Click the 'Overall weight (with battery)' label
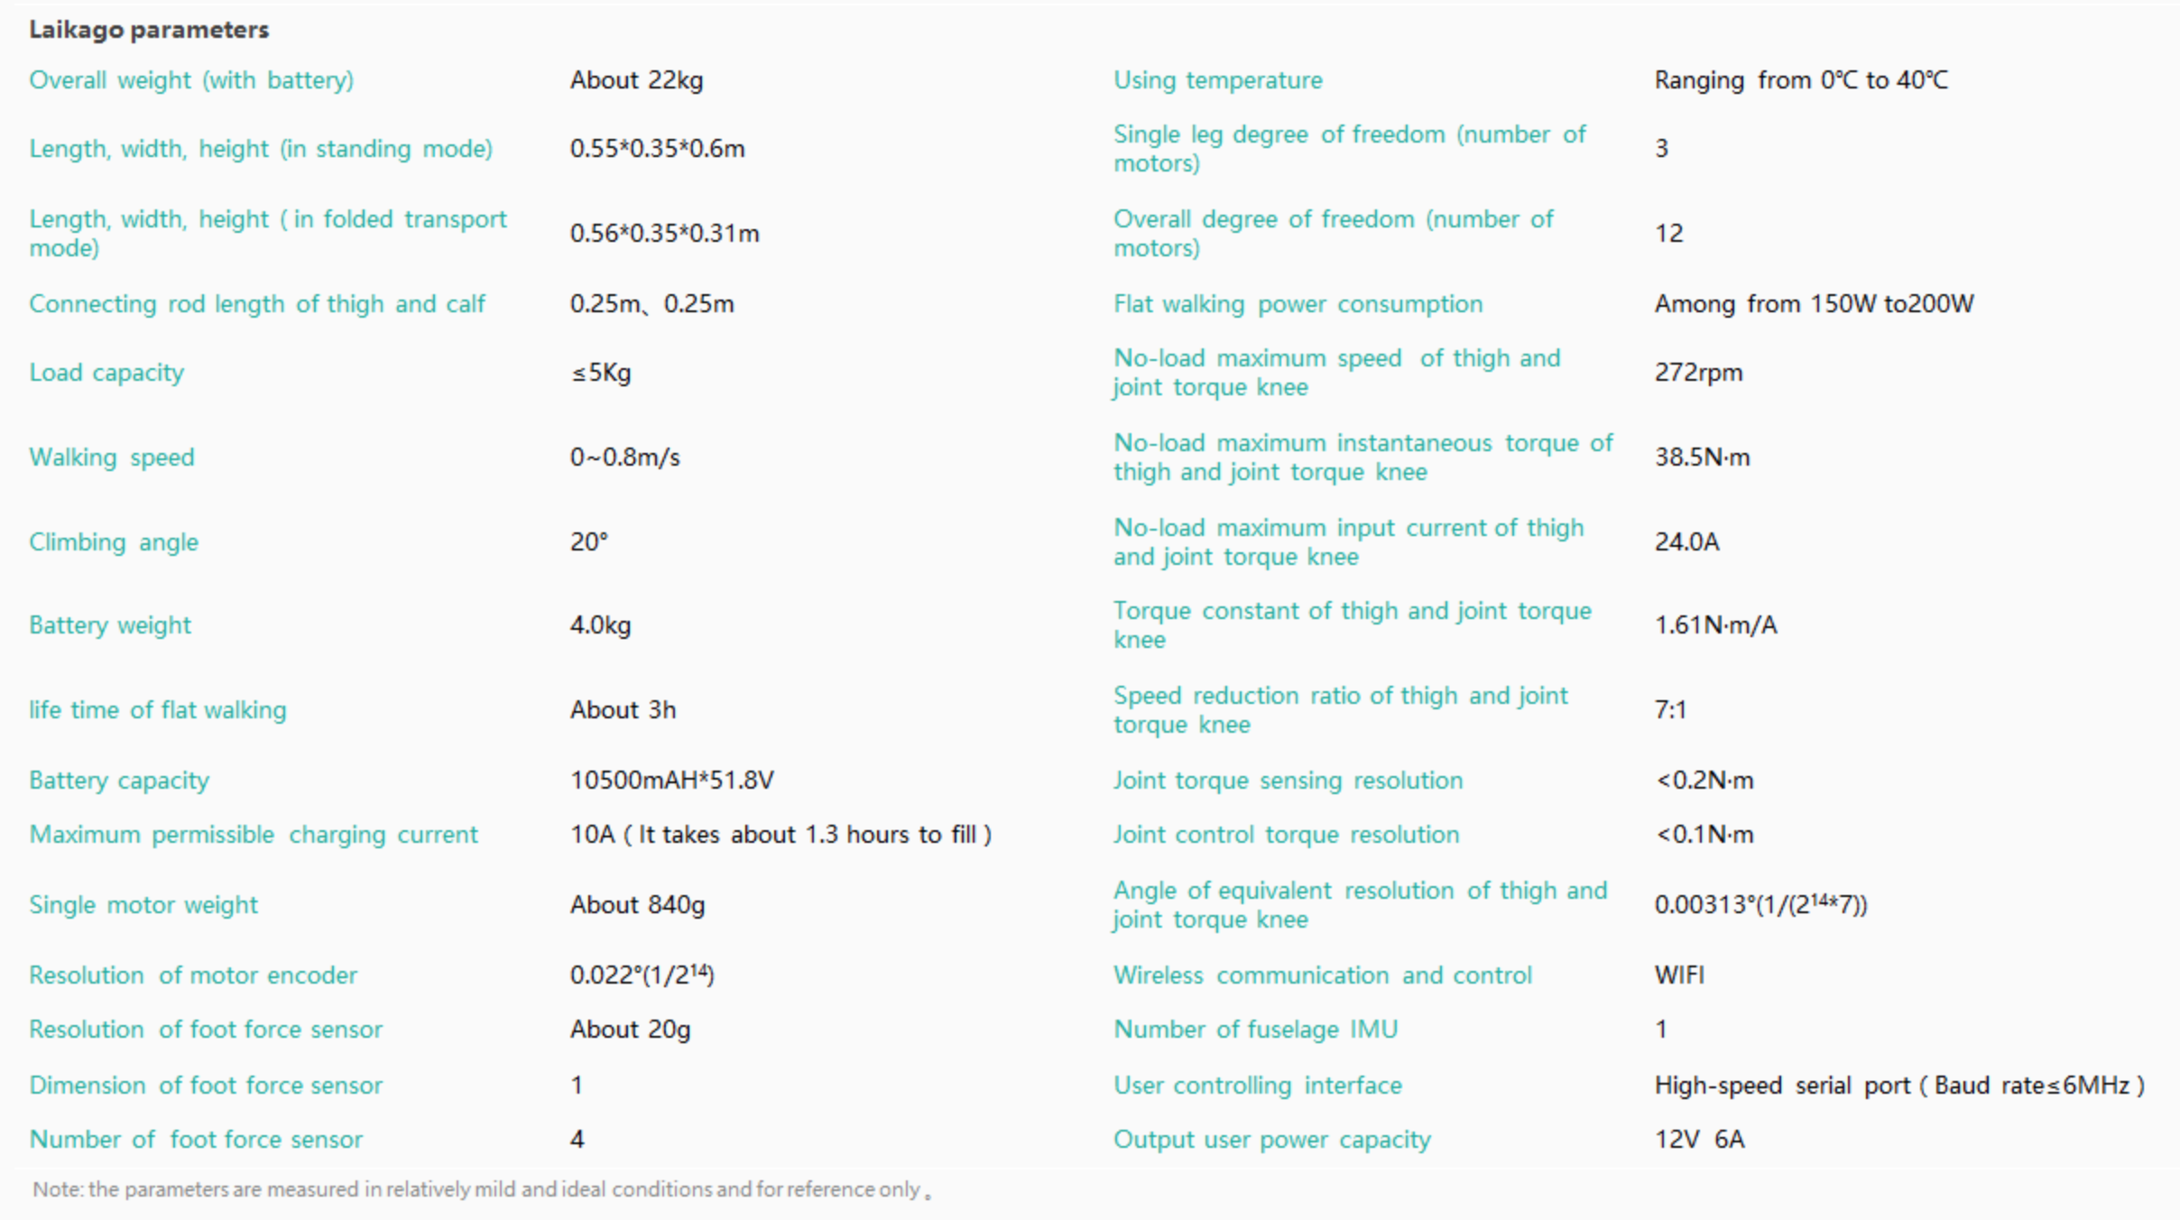Image resolution: width=2180 pixels, height=1220 pixels. (191, 80)
